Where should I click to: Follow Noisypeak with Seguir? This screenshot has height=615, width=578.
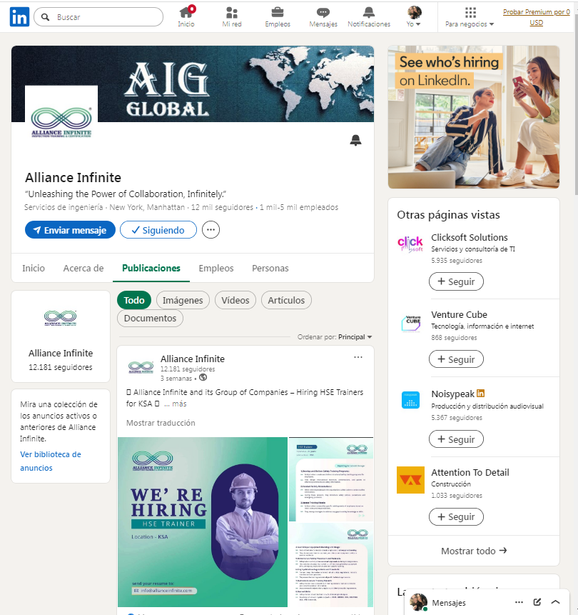[456, 439]
